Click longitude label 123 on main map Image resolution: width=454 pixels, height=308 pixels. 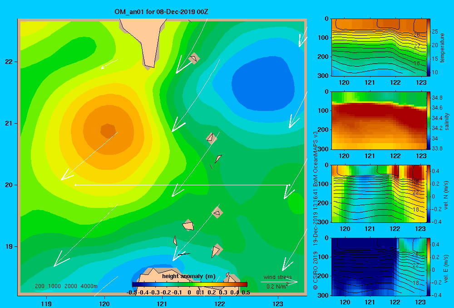[x=278, y=303]
